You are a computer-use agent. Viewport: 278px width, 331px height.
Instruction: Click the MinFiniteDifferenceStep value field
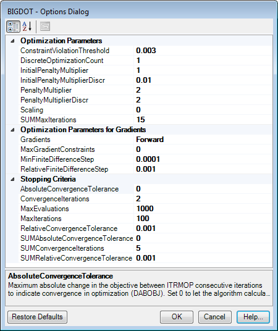203,159
